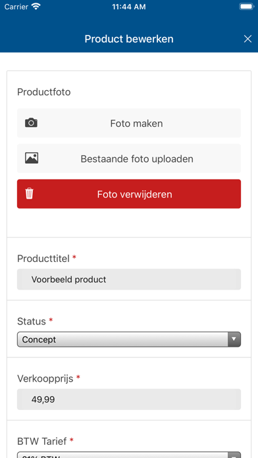Open the Status dropdown showing Concept
This screenshot has width=258, height=458.
129,340
